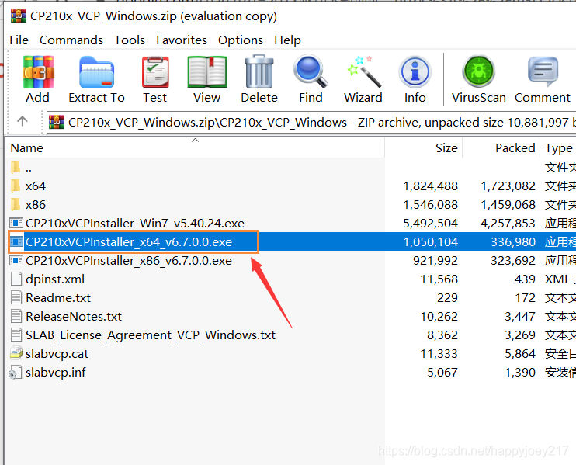Open the Commands menu
The width and height of the screenshot is (576, 465).
tap(71, 40)
